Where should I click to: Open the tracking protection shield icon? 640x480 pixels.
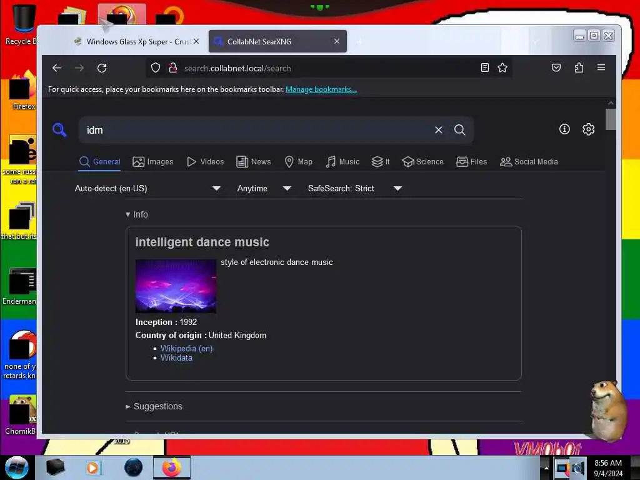click(156, 67)
